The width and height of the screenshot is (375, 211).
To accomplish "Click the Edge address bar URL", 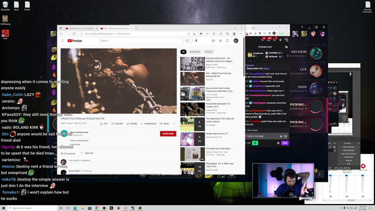I will click(107, 34).
